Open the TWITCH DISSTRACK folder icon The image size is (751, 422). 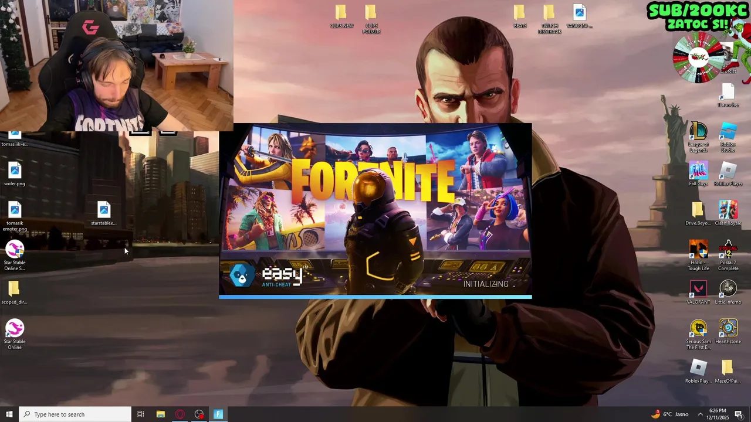[549, 19]
